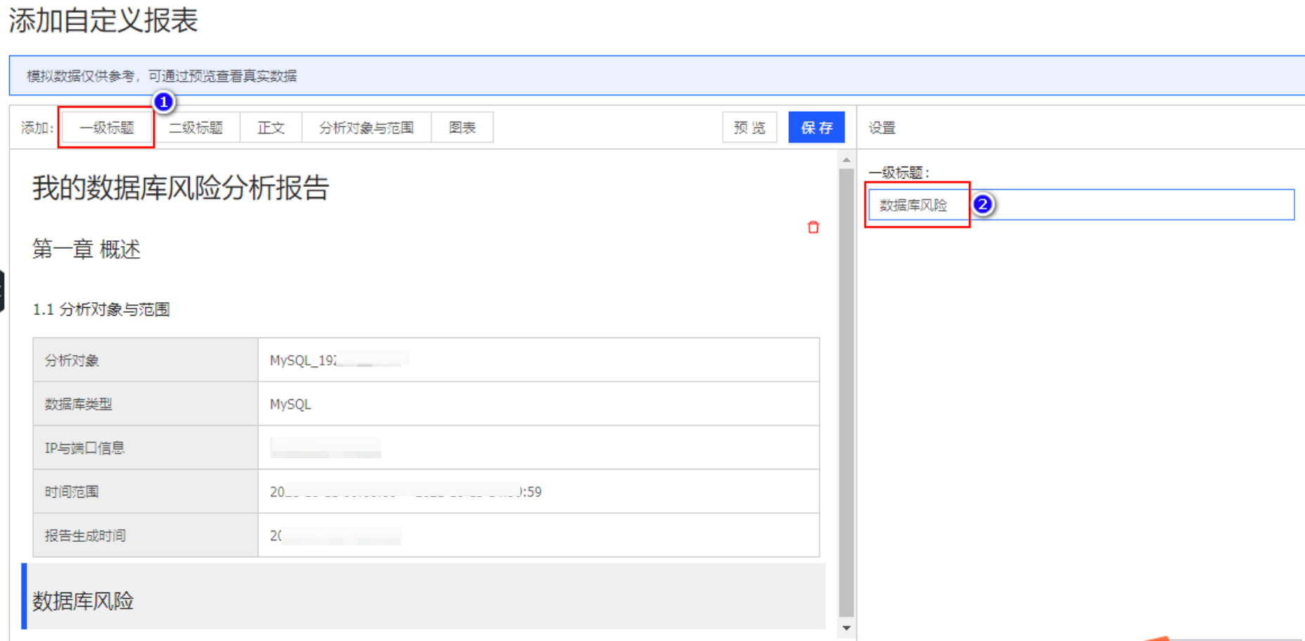Image resolution: width=1305 pixels, height=641 pixels.
Task: Open report 预览 preview
Action: (750, 127)
